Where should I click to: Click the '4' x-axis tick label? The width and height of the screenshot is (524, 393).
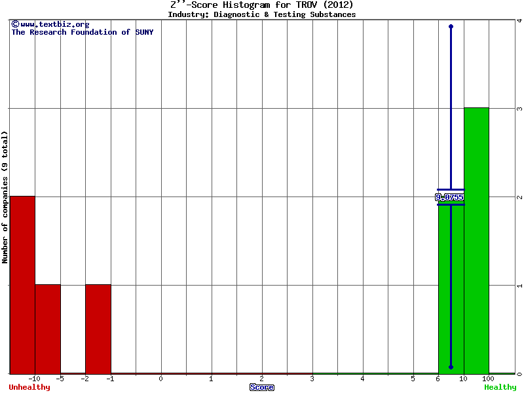363,379
